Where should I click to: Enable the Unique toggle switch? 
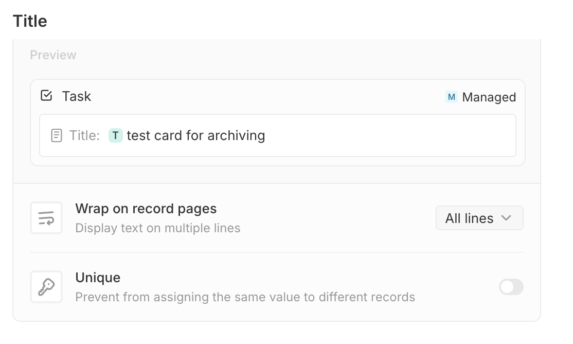point(511,287)
